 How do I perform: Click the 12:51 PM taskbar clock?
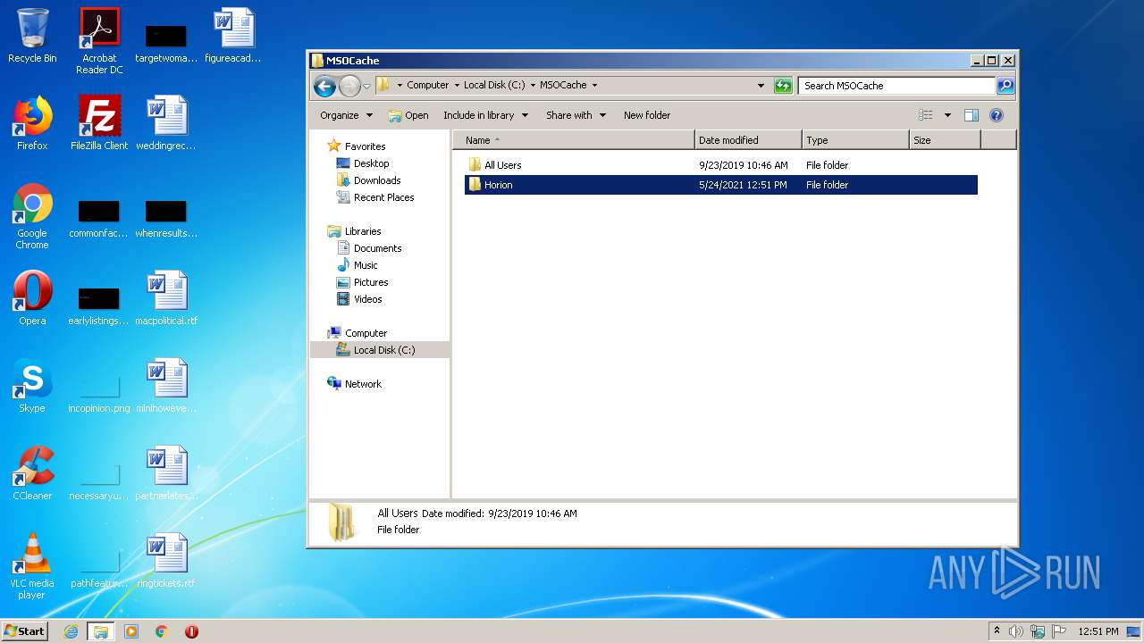[1098, 631]
